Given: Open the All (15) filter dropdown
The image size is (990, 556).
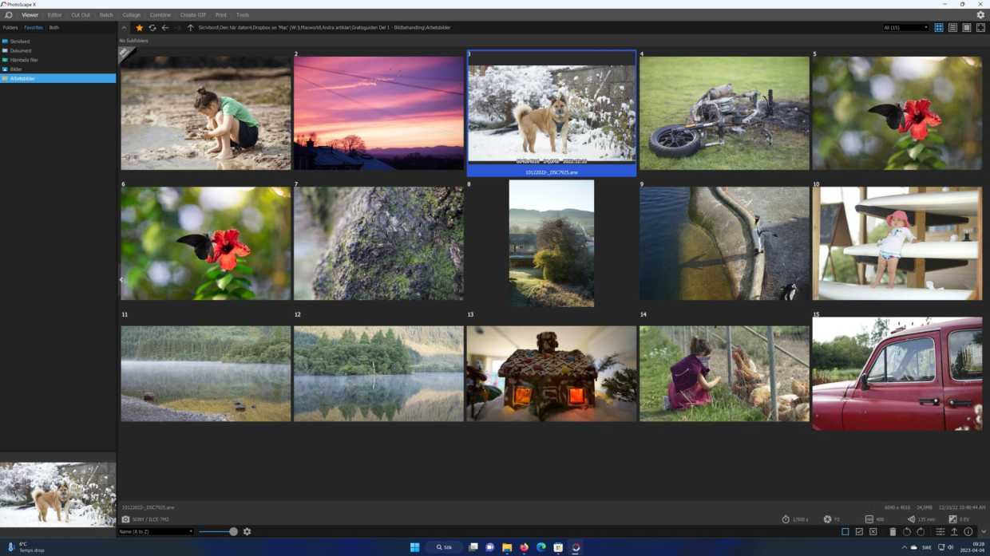Looking at the screenshot, I should (x=904, y=27).
